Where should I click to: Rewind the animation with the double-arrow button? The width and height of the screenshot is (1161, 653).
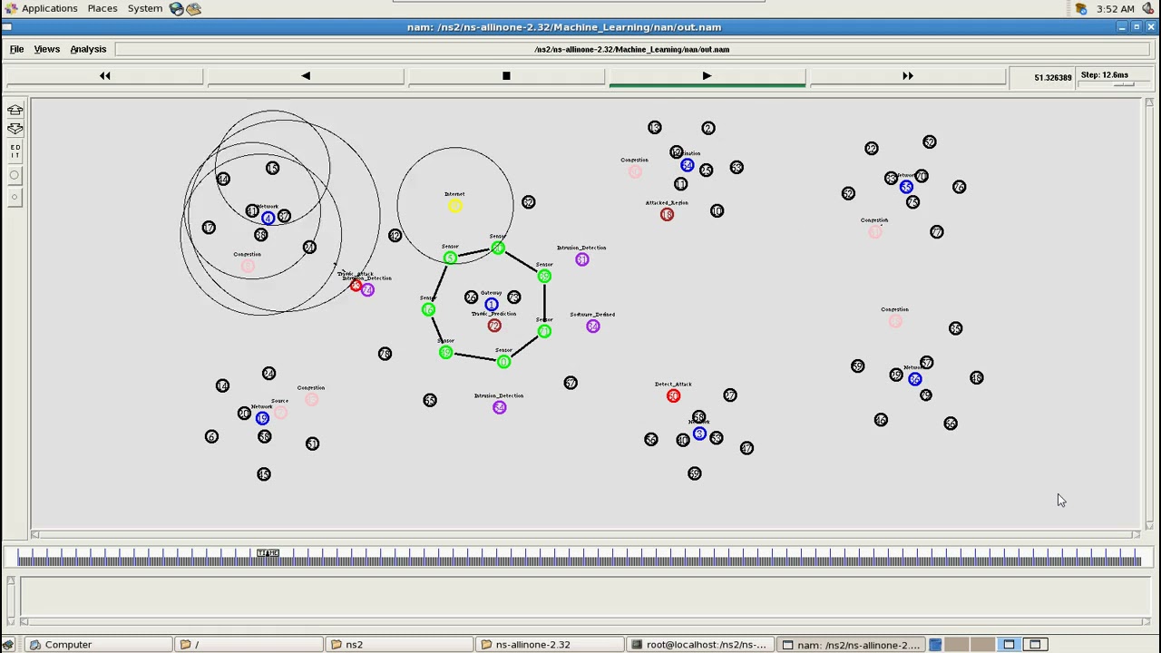pyautogui.click(x=104, y=76)
